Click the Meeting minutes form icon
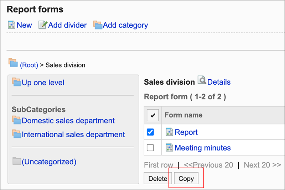This screenshot has width=285, height=190. tap(170, 148)
